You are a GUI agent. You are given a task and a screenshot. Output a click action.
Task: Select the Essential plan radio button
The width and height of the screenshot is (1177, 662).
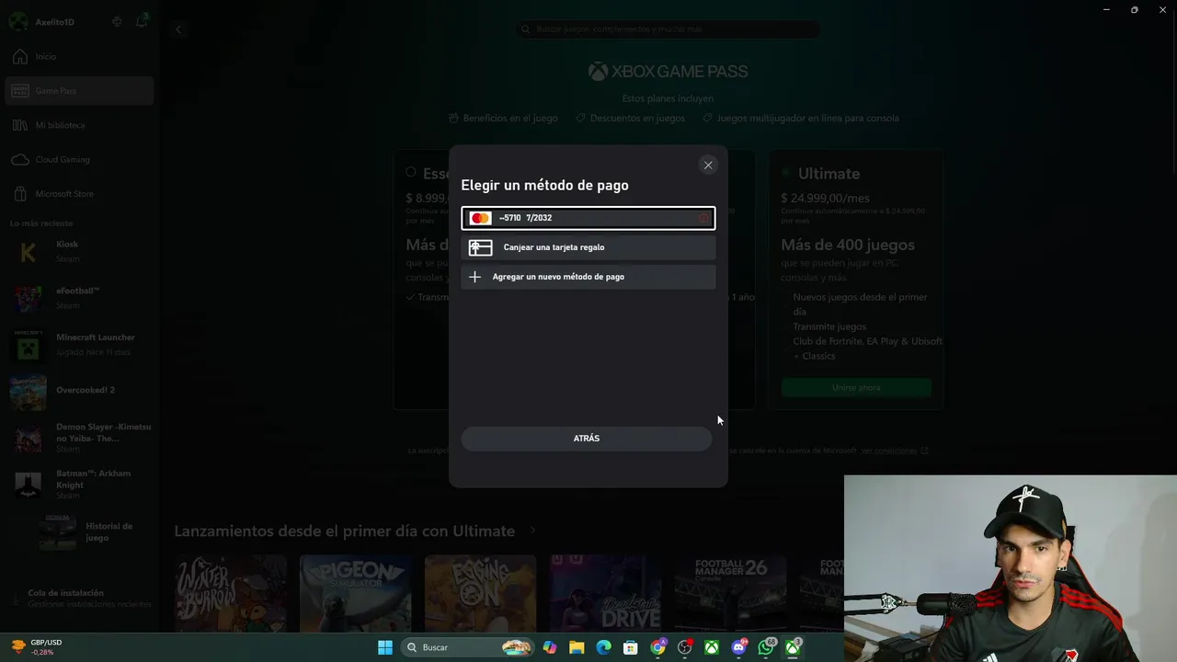point(411,172)
